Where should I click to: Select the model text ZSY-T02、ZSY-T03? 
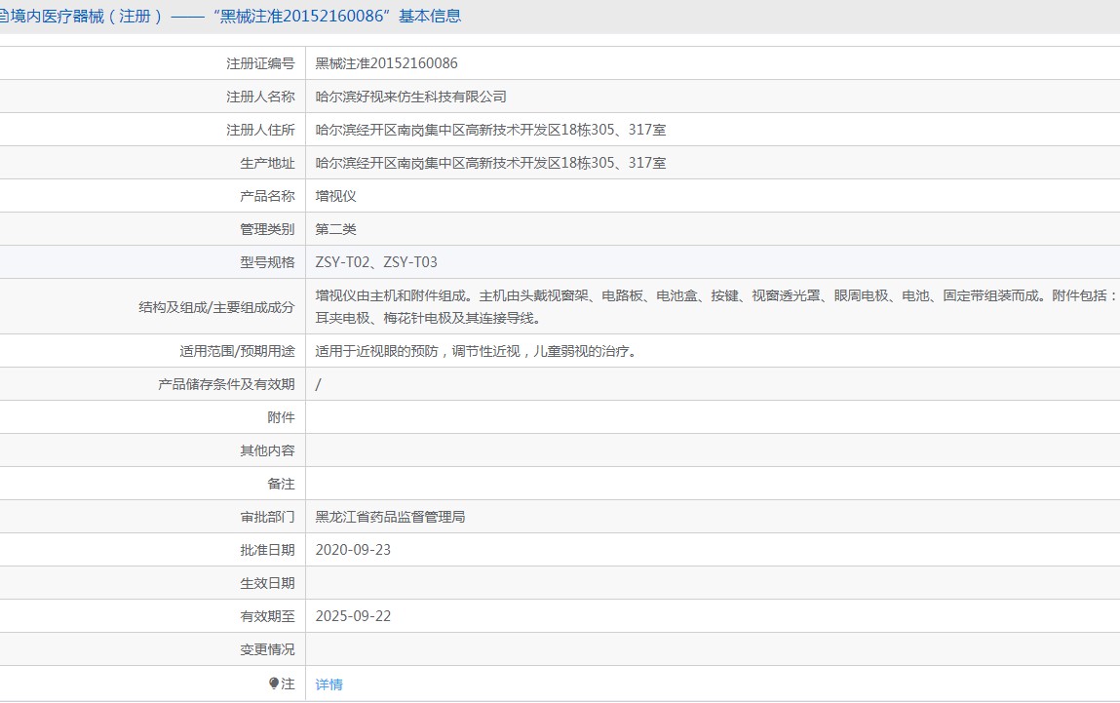coord(376,262)
